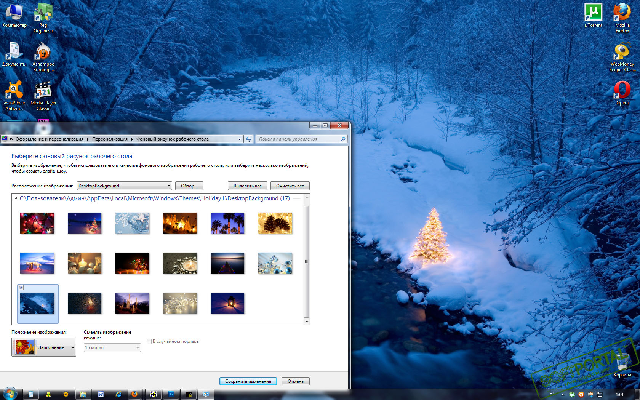The width and height of the screenshot is (640, 400).
Task: Click the RU language indicator
Action: [x=552, y=394]
